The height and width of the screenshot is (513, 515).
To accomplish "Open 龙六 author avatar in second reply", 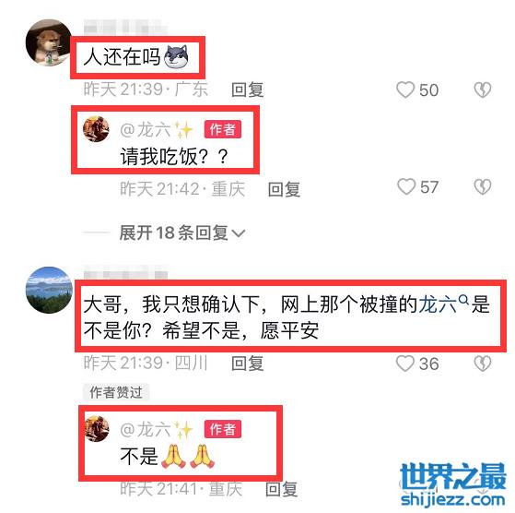I will [x=97, y=428].
